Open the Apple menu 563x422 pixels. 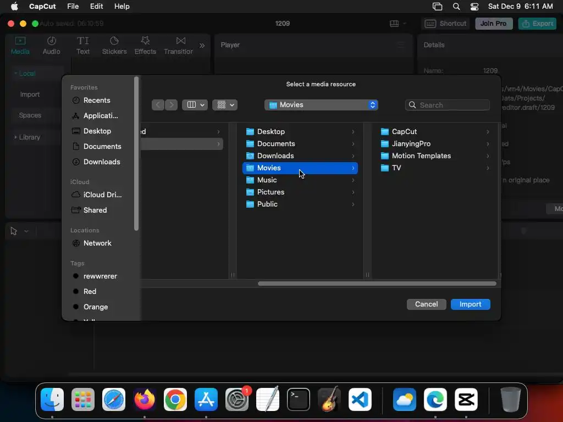point(14,7)
